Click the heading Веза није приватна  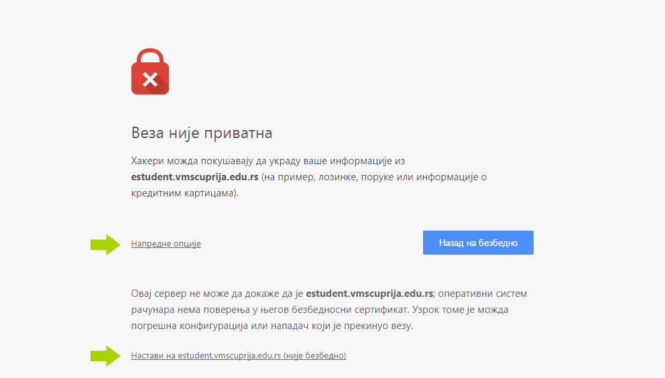tap(202, 133)
